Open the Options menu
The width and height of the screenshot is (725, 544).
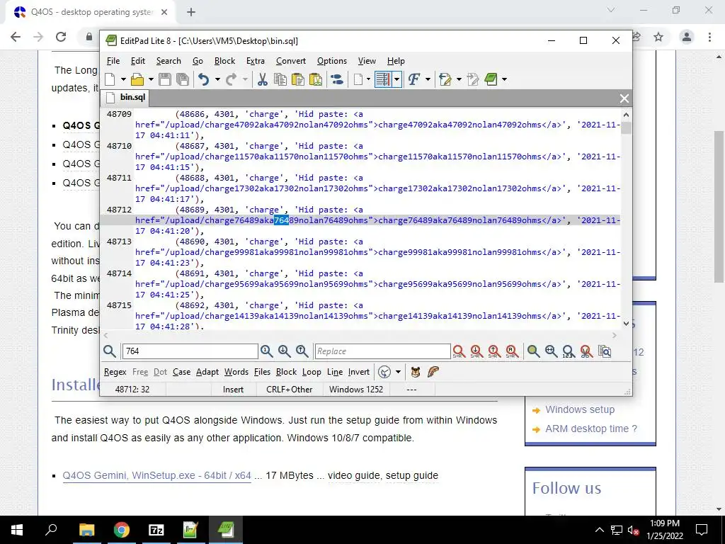(x=332, y=61)
